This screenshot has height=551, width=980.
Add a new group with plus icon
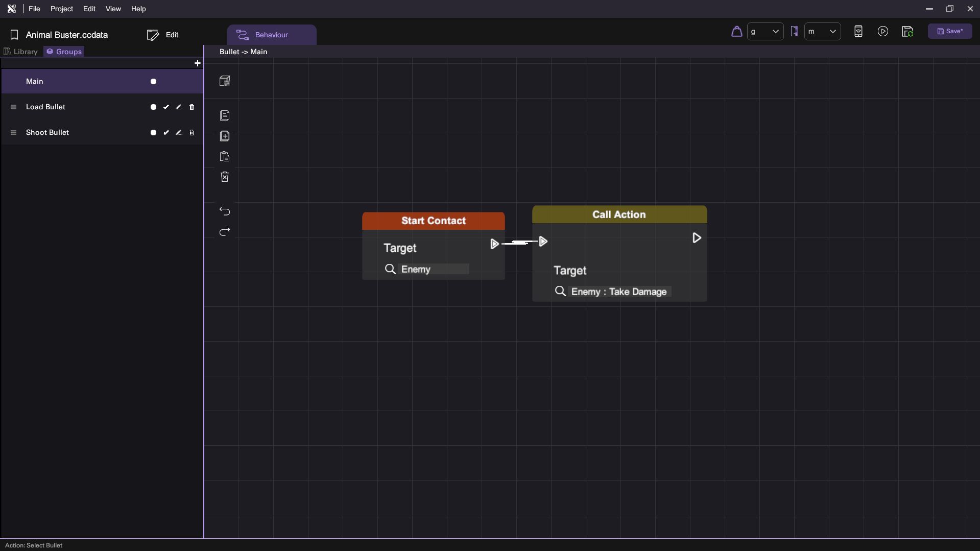[x=198, y=63]
